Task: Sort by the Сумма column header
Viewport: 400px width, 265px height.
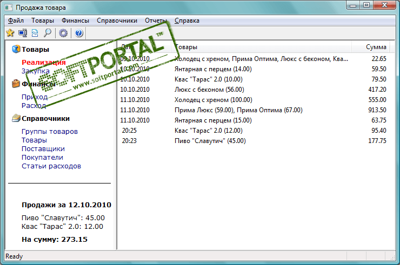Action: click(370, 47)
